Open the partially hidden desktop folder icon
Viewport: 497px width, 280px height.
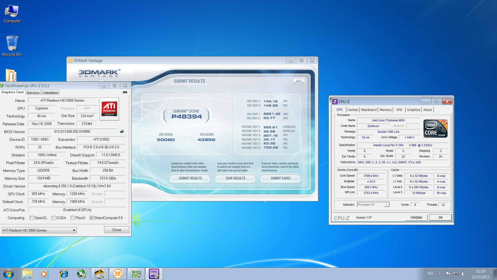[x=11, y=75]
